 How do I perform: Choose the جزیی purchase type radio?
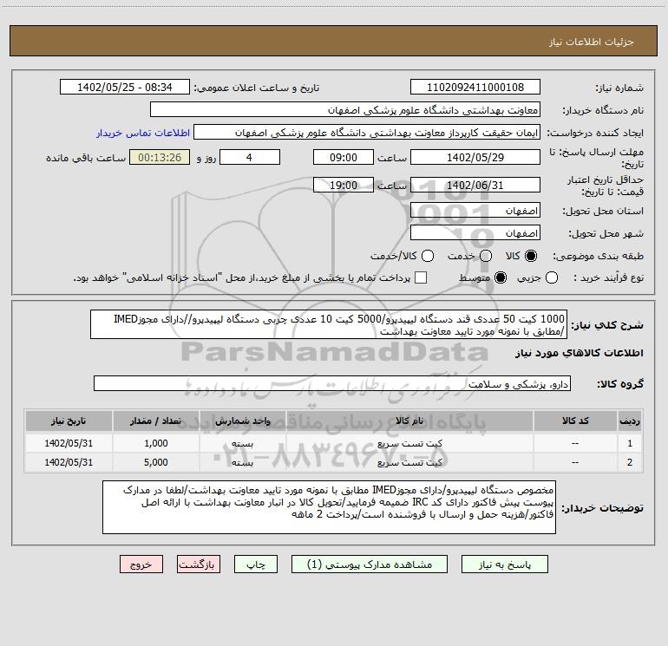tap(552, 277)
